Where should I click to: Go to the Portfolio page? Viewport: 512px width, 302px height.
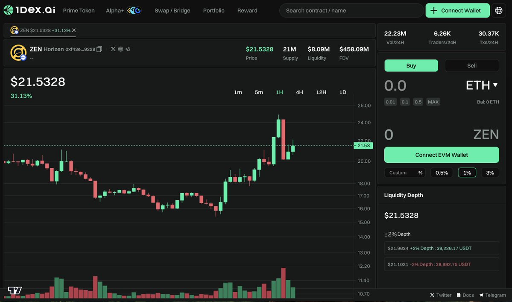(214, 10)
